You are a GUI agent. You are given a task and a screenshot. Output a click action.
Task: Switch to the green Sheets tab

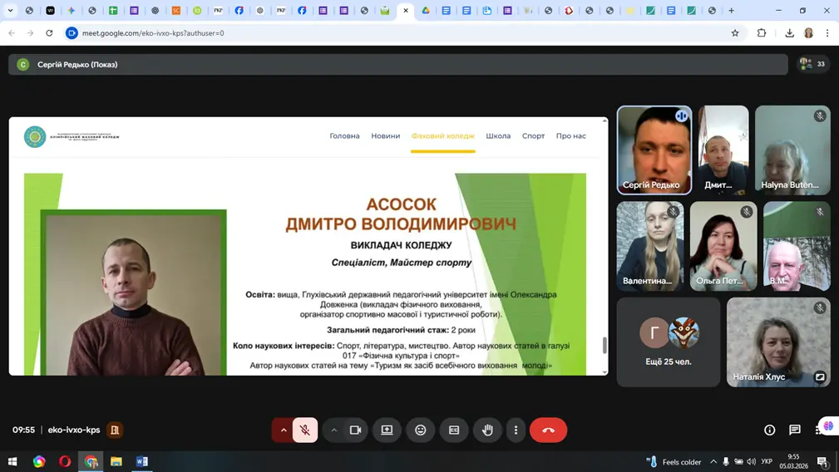tap(113, 10)
